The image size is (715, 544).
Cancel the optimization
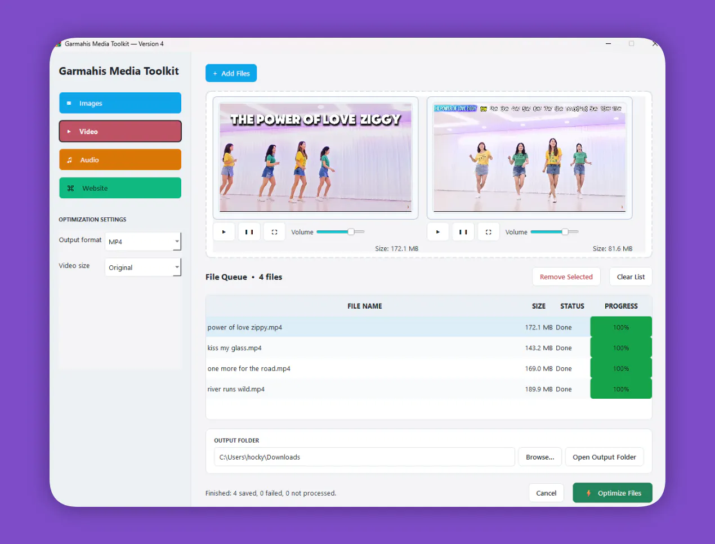tap(546, 493)
